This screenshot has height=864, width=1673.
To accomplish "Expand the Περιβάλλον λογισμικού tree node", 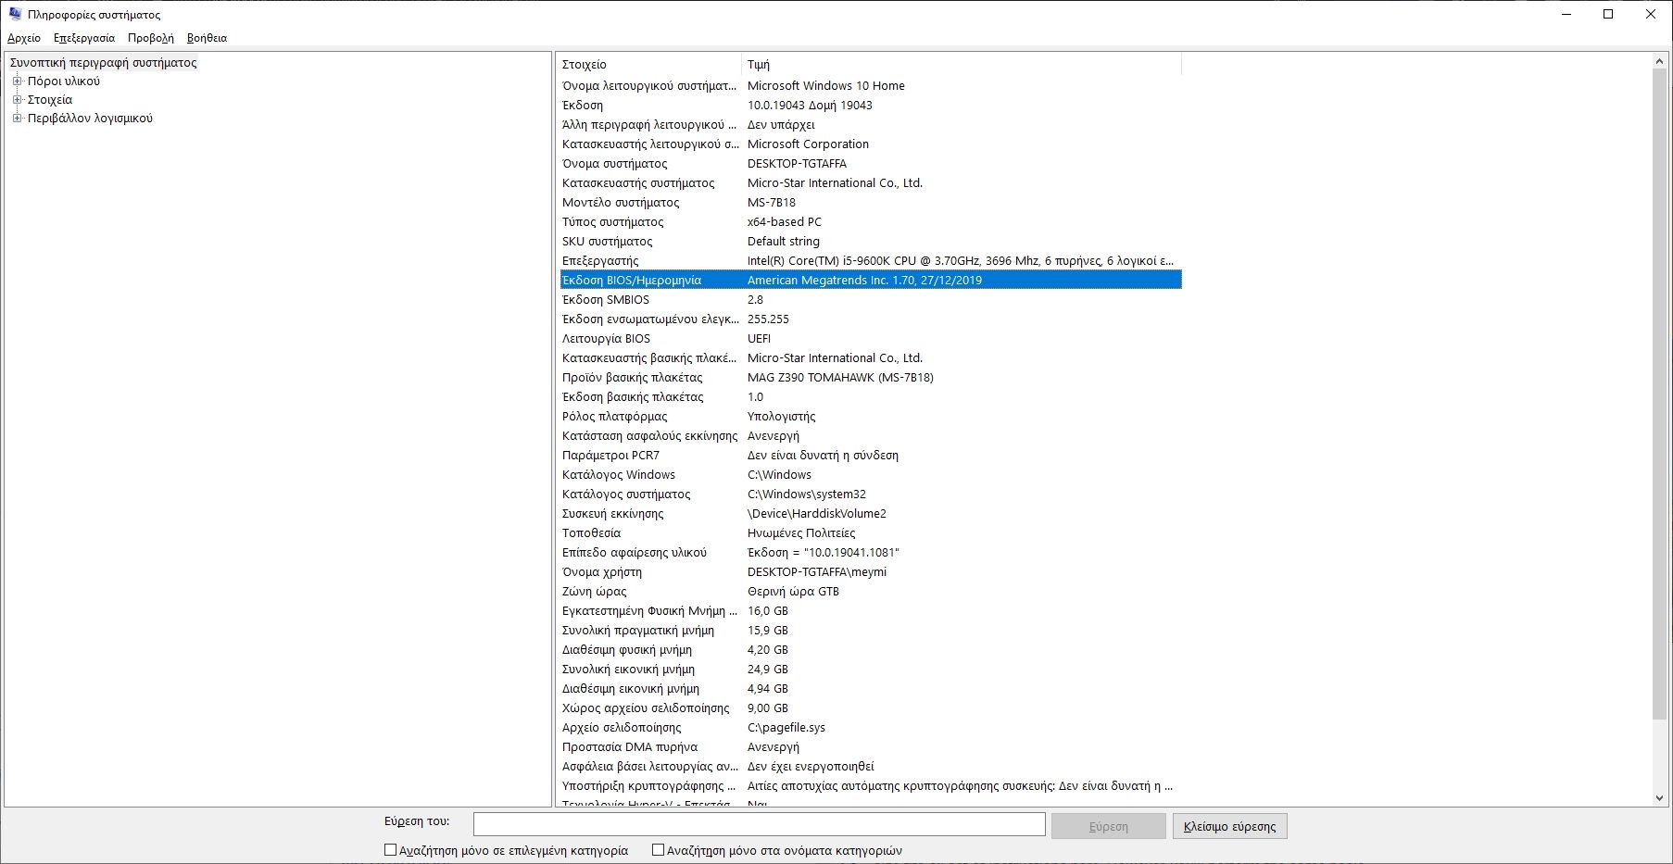I will click(x=16, y=119).
